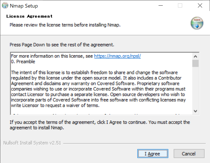Click the License Agreement heading
This screenshot has height=163, width=210.
29,16
